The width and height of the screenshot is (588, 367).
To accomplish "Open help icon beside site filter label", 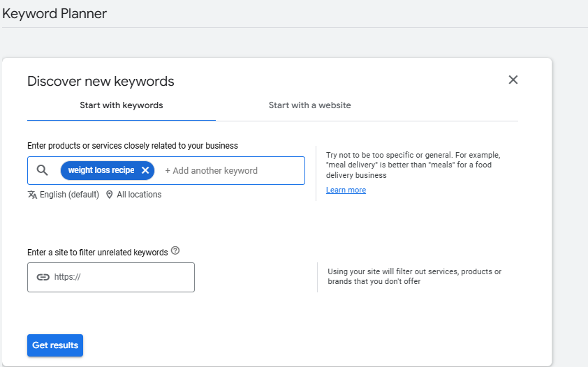I will pyautogui.click(x=175, y=250).
